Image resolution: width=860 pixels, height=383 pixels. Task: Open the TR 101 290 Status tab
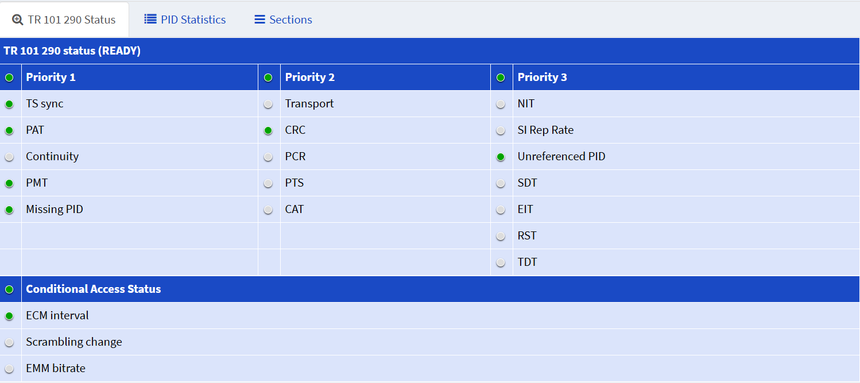coord(64,20)
